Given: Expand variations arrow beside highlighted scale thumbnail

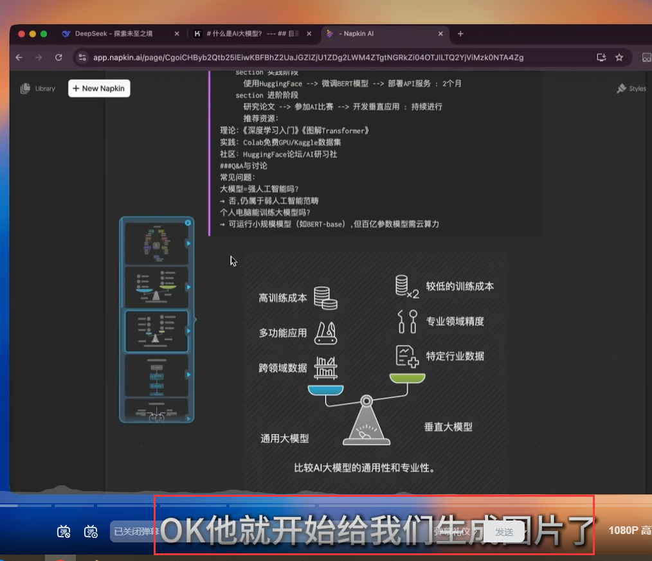Looking at the screenshot, I should point(189,331).
